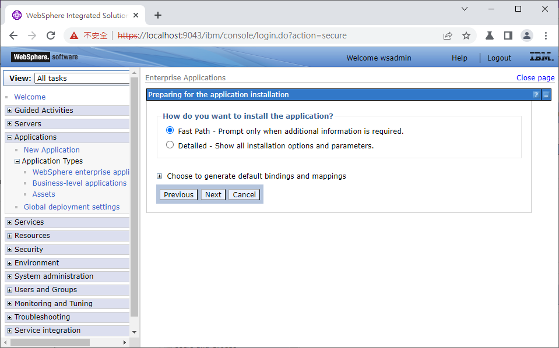
Task: Click the not-secure warning triangle icon
Action: click(74, 35)
